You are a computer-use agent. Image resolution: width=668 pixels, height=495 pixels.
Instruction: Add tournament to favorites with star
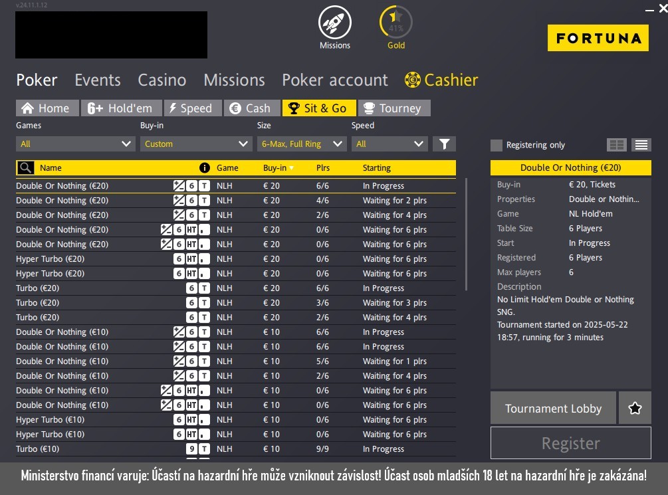[635, 408]
